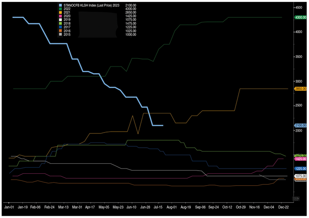Click the pink 1425.00 price tag

click(300, 159)
